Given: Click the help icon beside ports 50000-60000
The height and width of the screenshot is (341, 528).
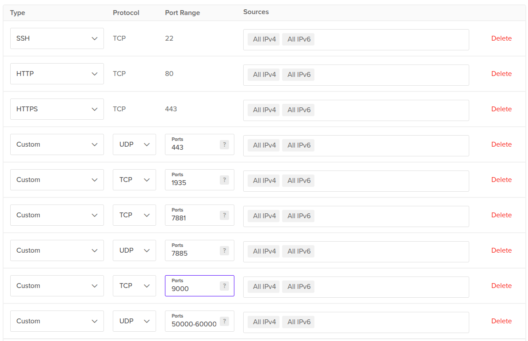Looking at the screenshot, I should pos(224,322).
